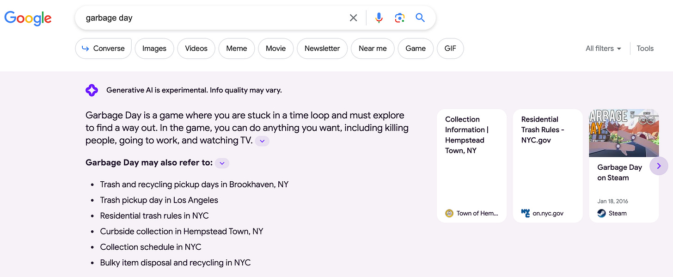Select the Movie filter chip

point(276,49)
